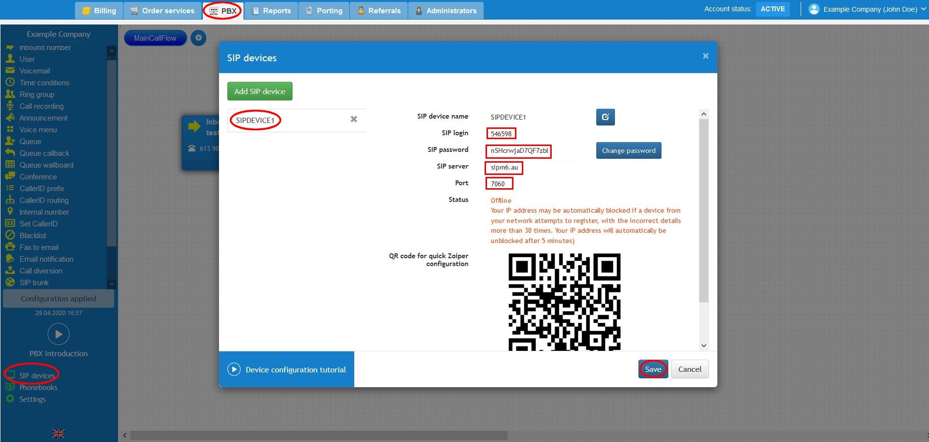This screenshot has height=442, width=929.
Task: Click the Offline status text
Action: pos(501,200)
